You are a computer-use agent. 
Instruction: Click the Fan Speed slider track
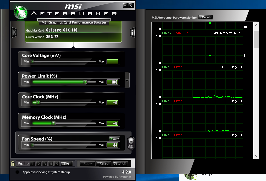[x=64, y=145]
